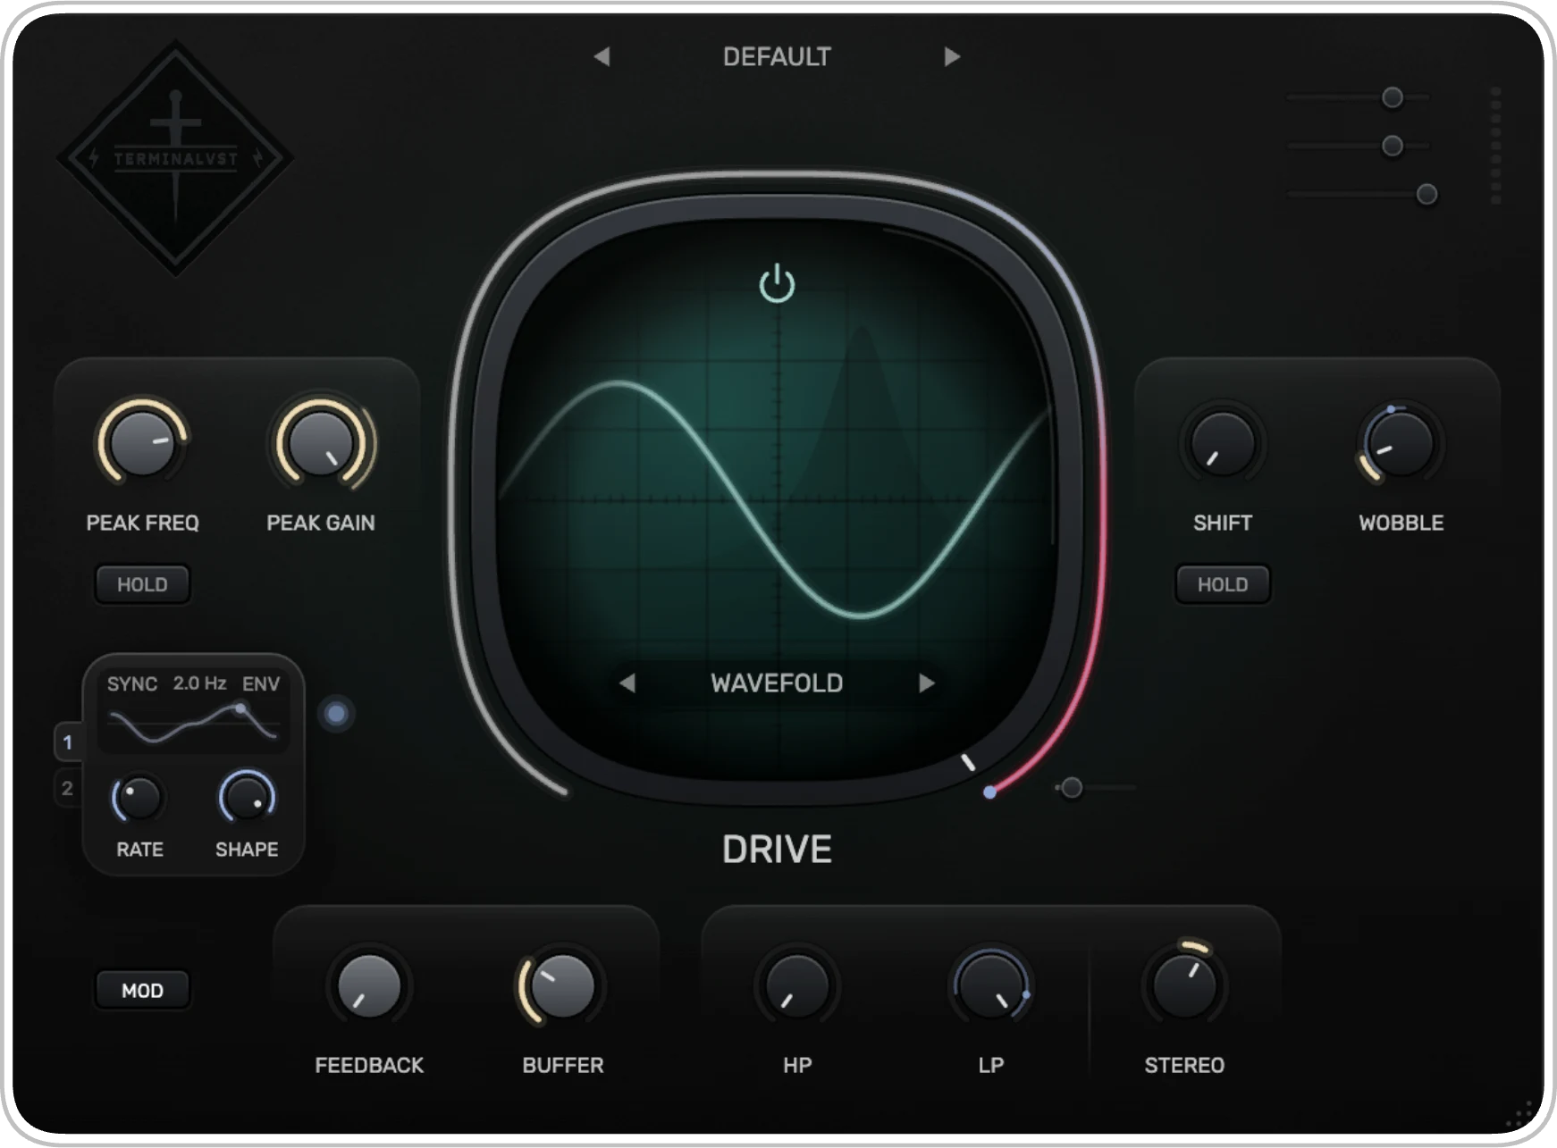Viewport: 1557px width, 1148px height.
Task: Click the LFO RATE knob
Action: pyautogui.click(x=139, y=798)
